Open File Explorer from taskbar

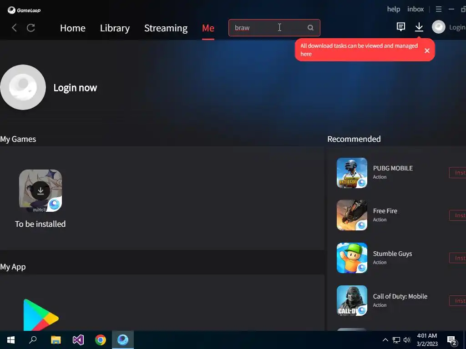pos(56,340)
